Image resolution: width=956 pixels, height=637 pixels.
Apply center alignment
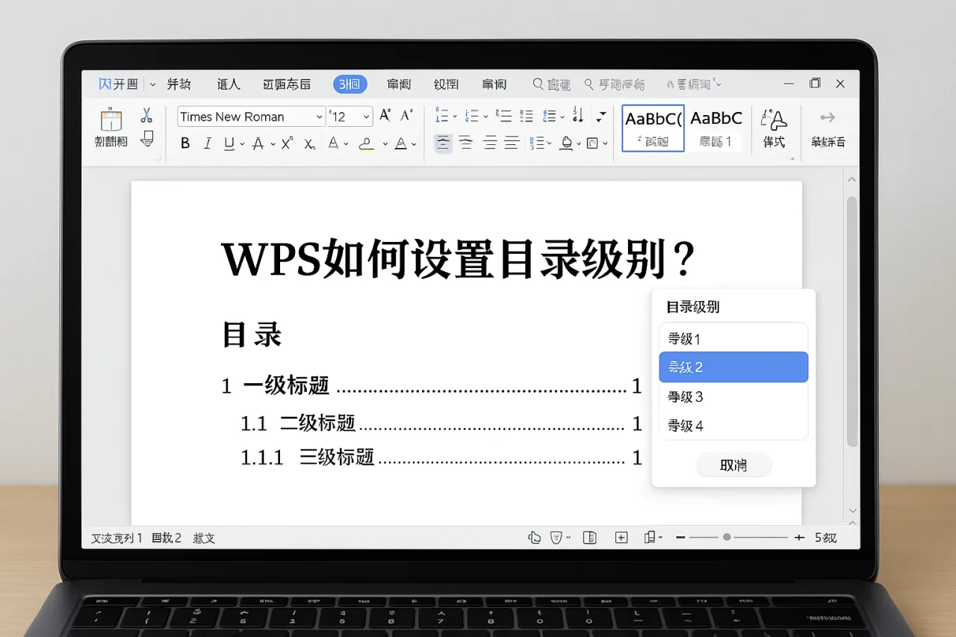pos(465,143)
